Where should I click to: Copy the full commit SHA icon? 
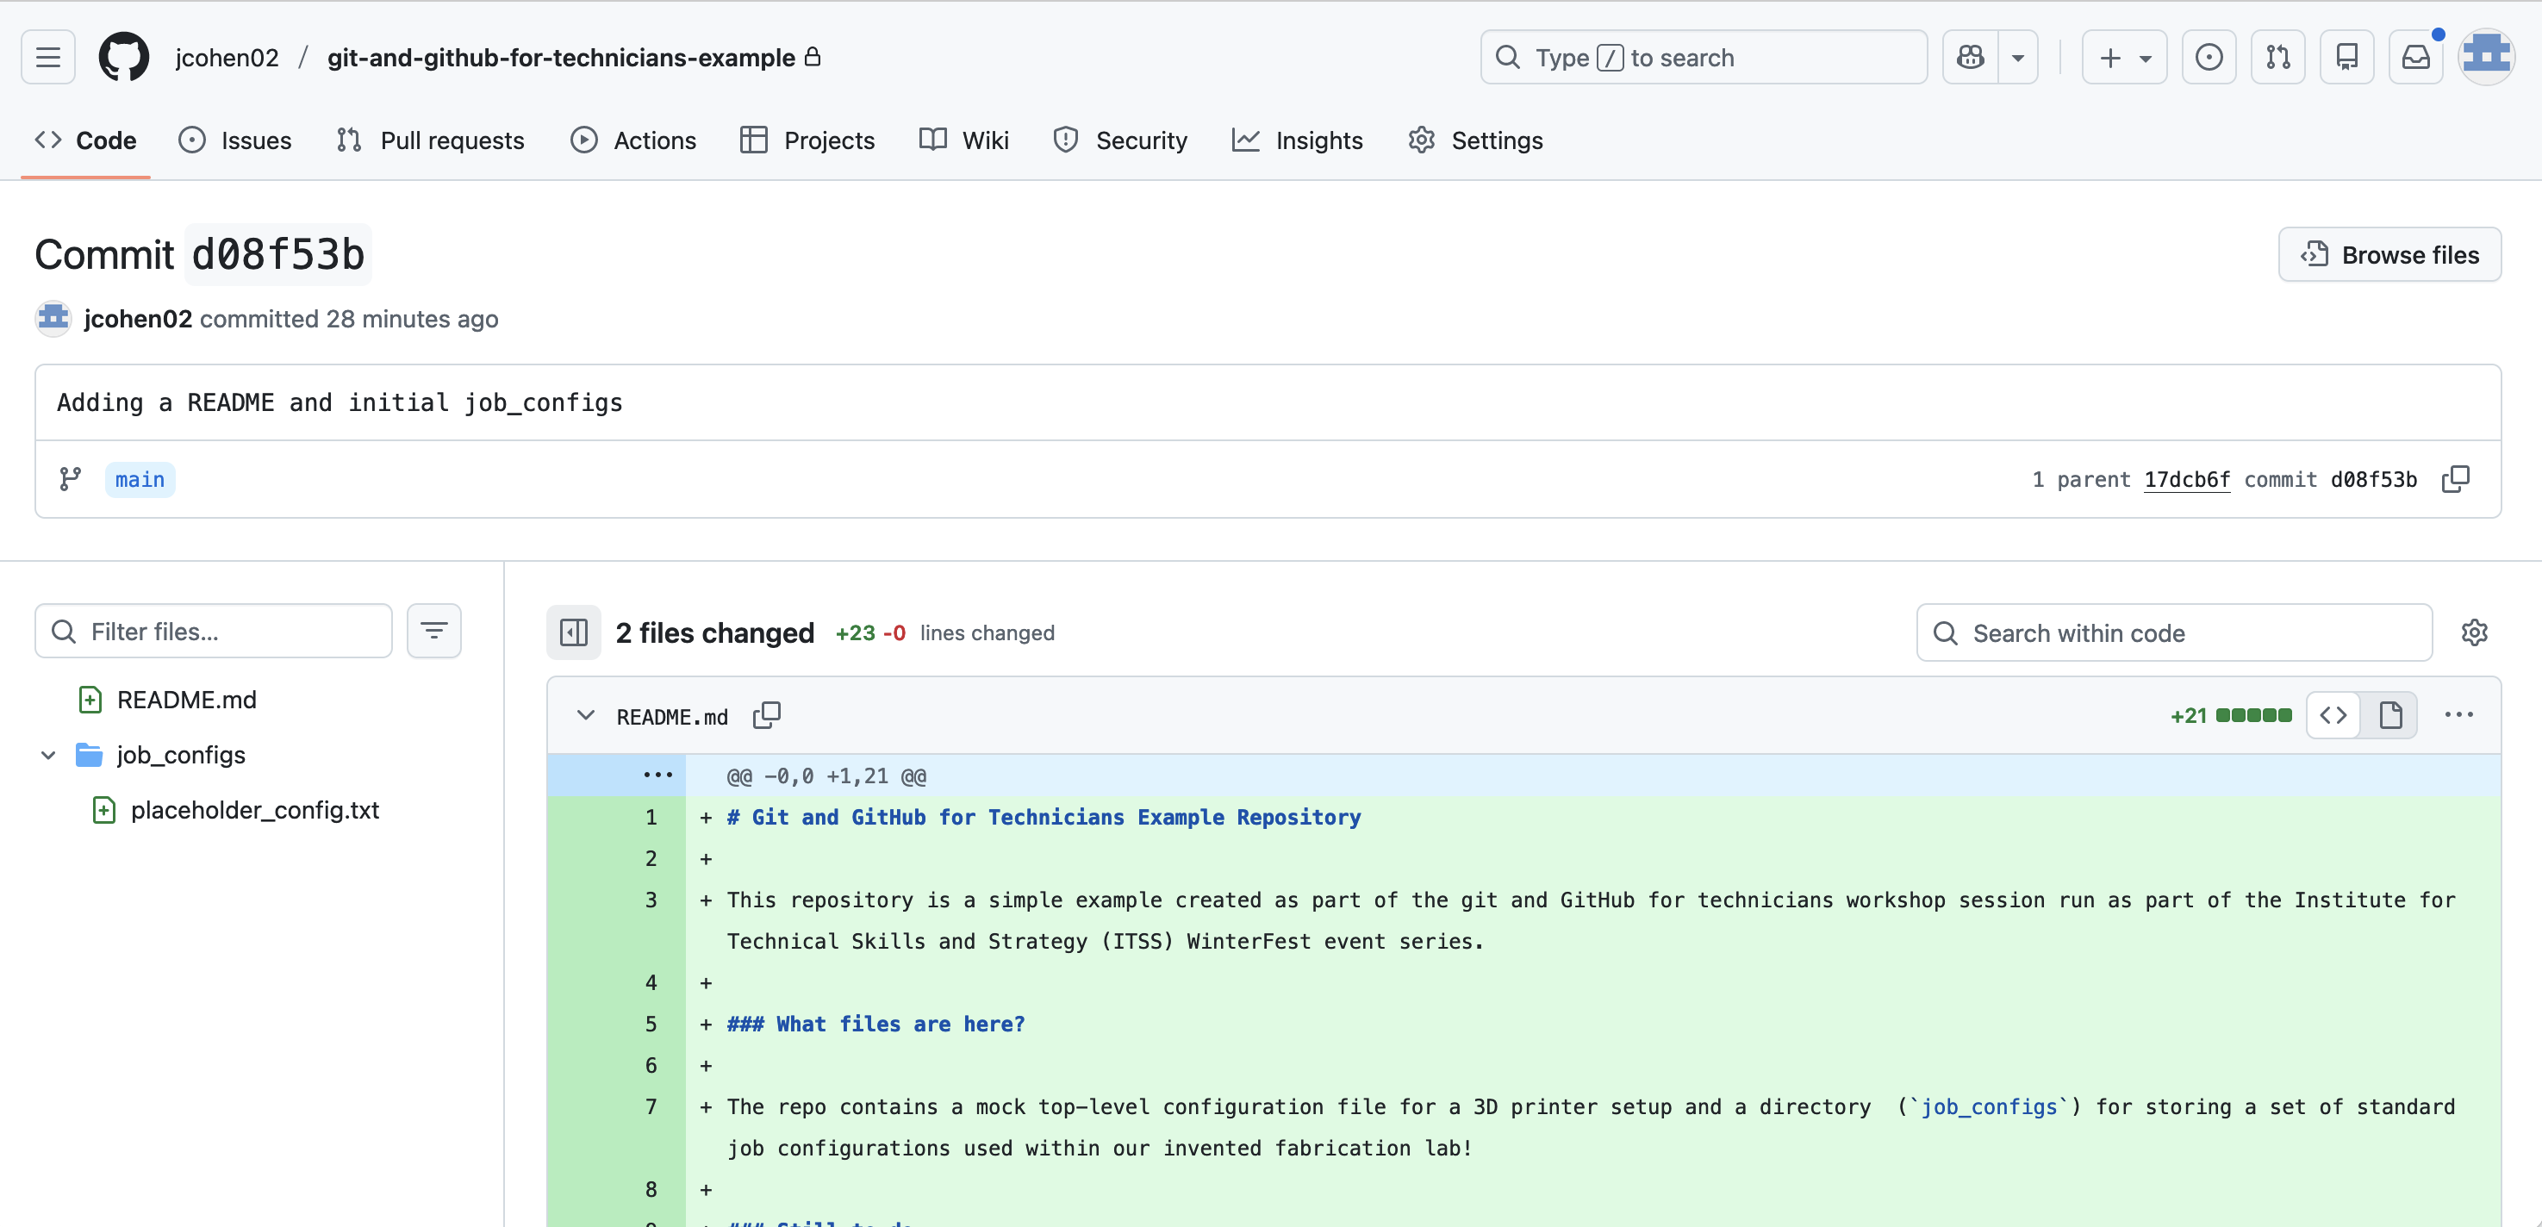click(x=2456, y=479)
